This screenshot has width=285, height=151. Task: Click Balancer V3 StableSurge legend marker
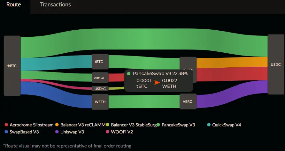coord(108,125)
